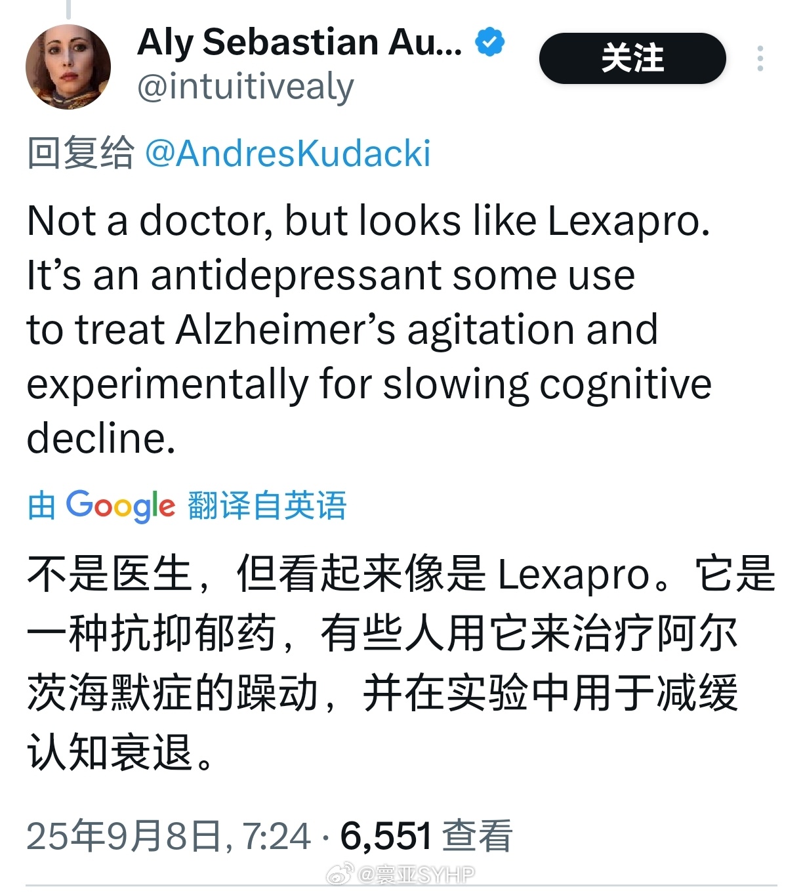Click the Google logo in translation credit
This screenshot has height=893, width=803.
click(121, 506)
